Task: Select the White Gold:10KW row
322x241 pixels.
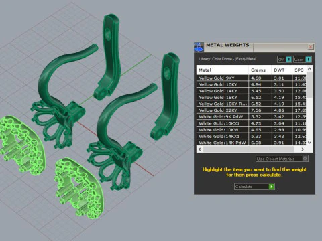Action: [x=252, y=130]
